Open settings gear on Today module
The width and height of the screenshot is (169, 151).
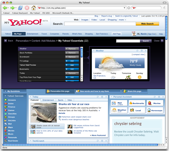pos(102,97)
